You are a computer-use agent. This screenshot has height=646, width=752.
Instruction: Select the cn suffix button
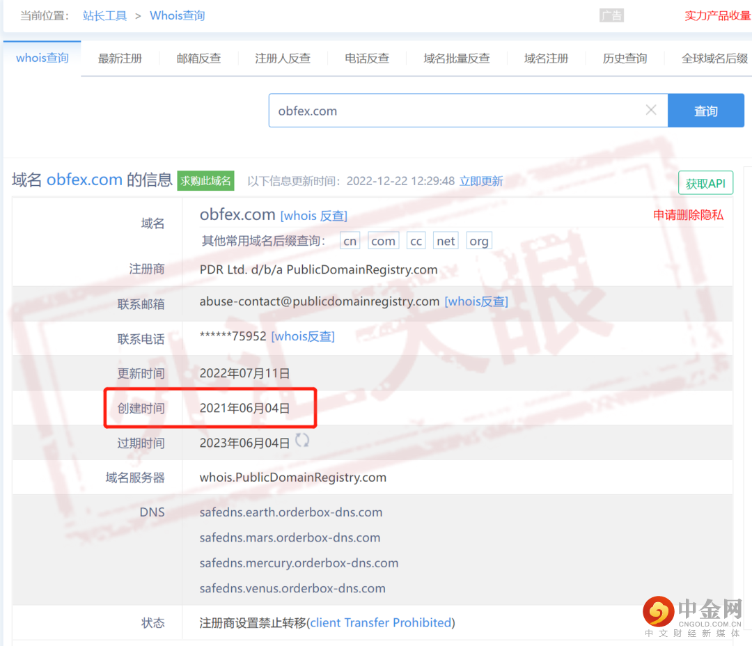click(x=350, y=241)
